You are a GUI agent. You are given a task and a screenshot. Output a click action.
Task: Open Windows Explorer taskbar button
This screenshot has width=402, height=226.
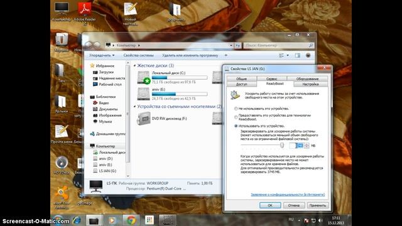click(x=94, y=220)
